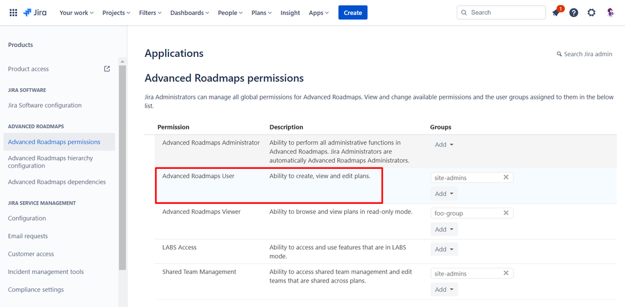Open the Dashboards menu
Image resolution: width=625 pixels, height=307 pixels.
190,13
